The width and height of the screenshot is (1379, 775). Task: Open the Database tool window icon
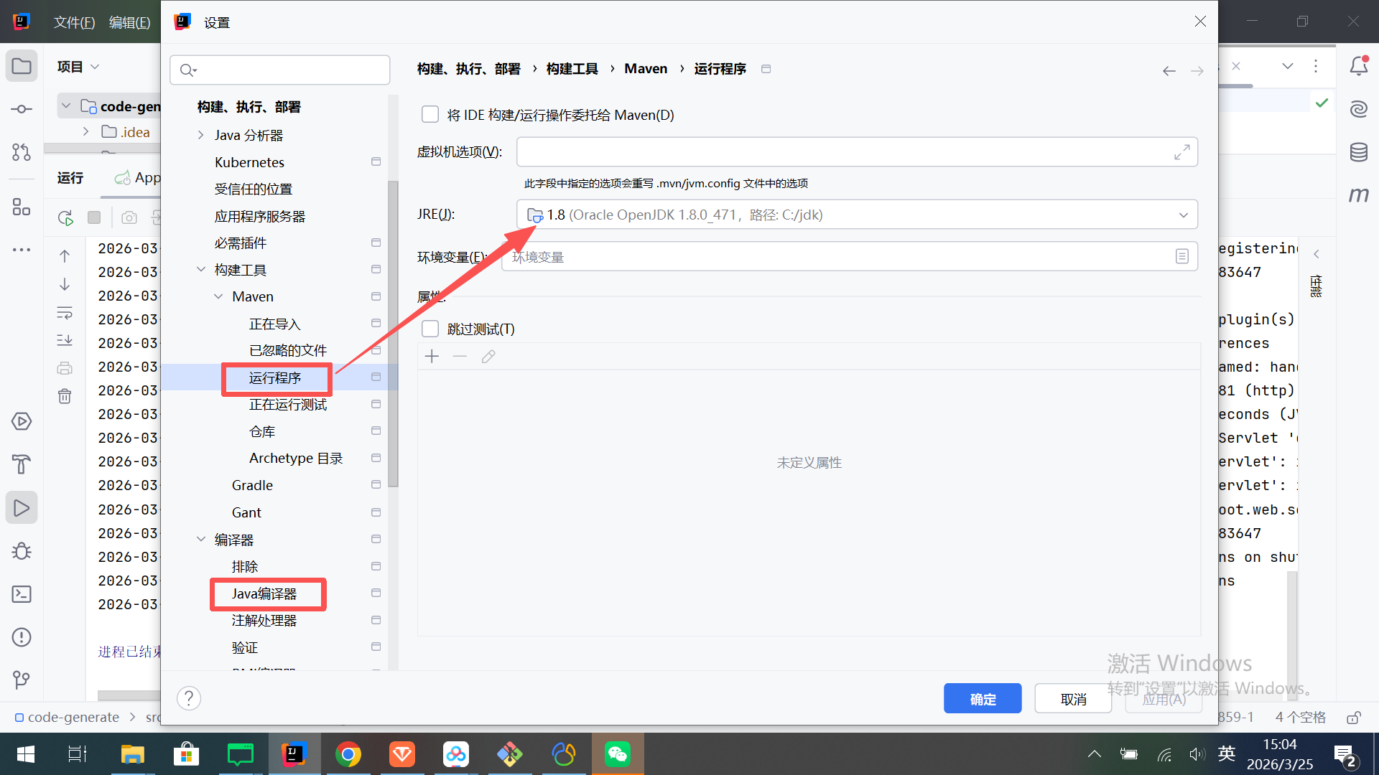point(1358,152)
